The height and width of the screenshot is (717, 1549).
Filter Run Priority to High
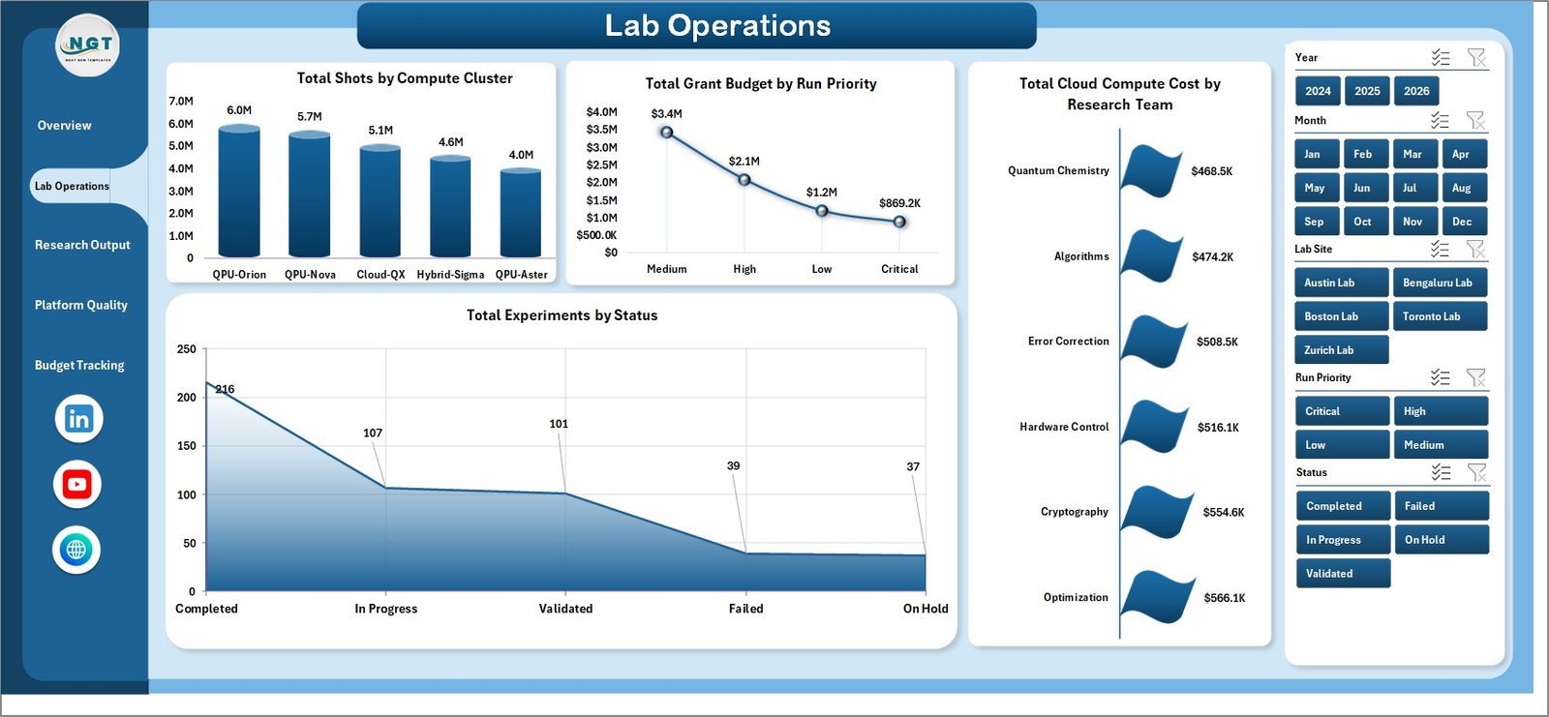(1442, 411)
